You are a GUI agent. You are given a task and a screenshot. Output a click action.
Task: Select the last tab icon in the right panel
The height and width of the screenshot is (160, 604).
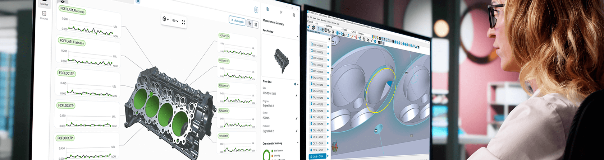pyautogui.click(x=294, y=15)
